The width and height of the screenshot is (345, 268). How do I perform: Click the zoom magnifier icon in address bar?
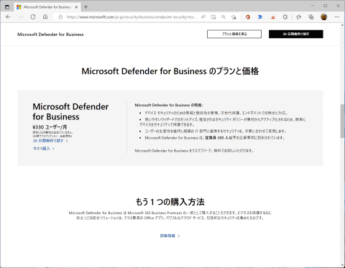pyautogui.click(x=224, y=17)
